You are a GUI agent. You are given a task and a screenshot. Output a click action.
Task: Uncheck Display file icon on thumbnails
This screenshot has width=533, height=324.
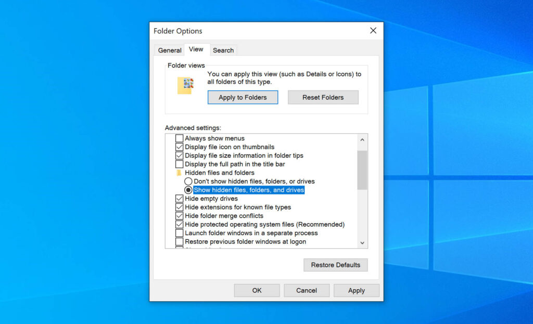(x=179, y=147)
